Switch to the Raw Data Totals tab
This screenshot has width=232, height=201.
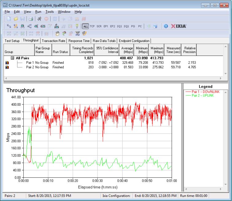pyautogui.click(x=104, y=41)
